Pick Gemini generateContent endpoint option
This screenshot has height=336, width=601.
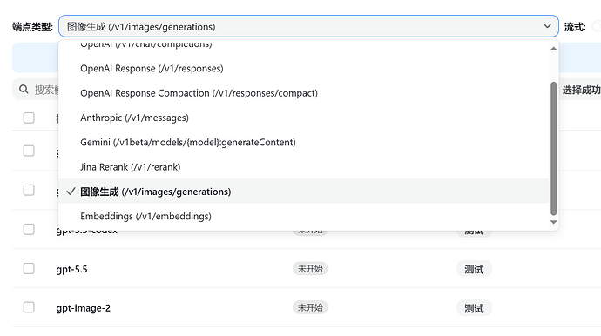(x=303, y=143)
